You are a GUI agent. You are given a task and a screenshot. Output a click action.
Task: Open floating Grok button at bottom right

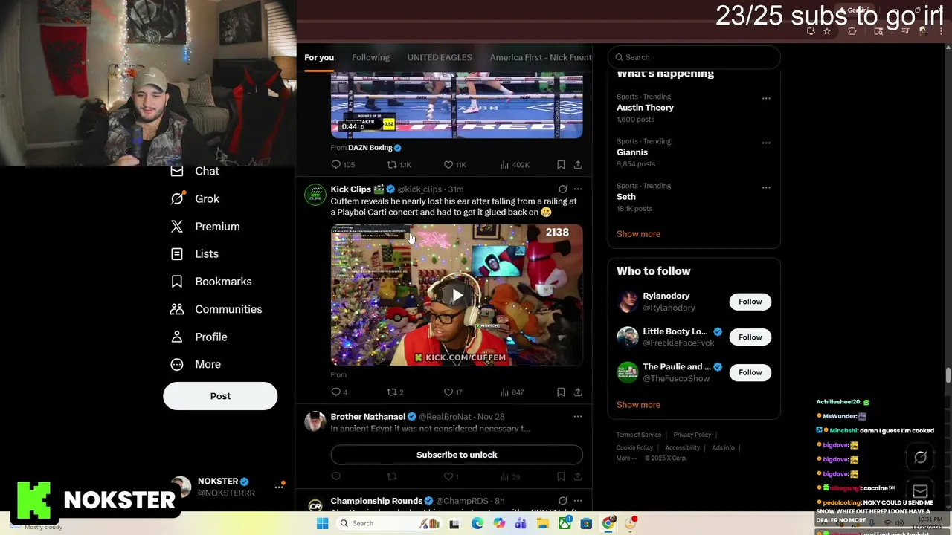pyautogui.click(x=920, y=458)
